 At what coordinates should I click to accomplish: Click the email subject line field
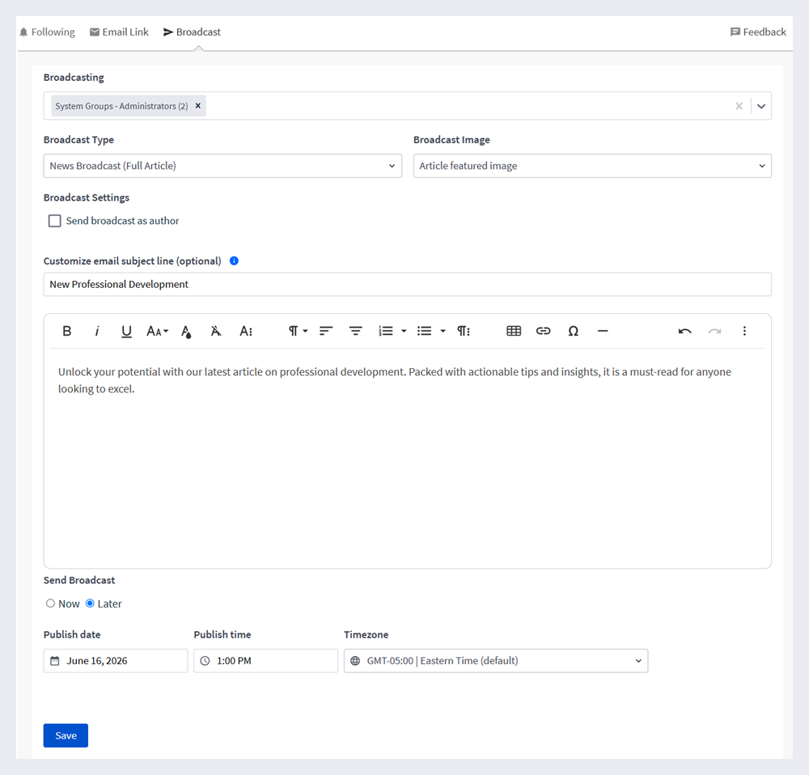(408, 284)
